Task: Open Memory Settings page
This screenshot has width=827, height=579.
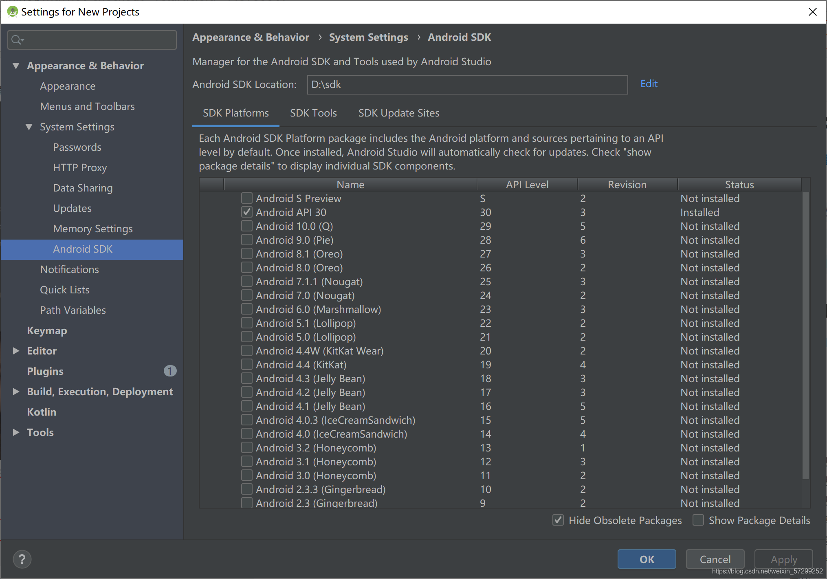Action: click(x=93, y=229)
